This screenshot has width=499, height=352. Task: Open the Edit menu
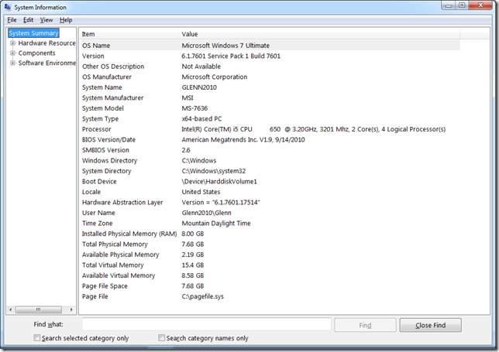pos(28,20)
